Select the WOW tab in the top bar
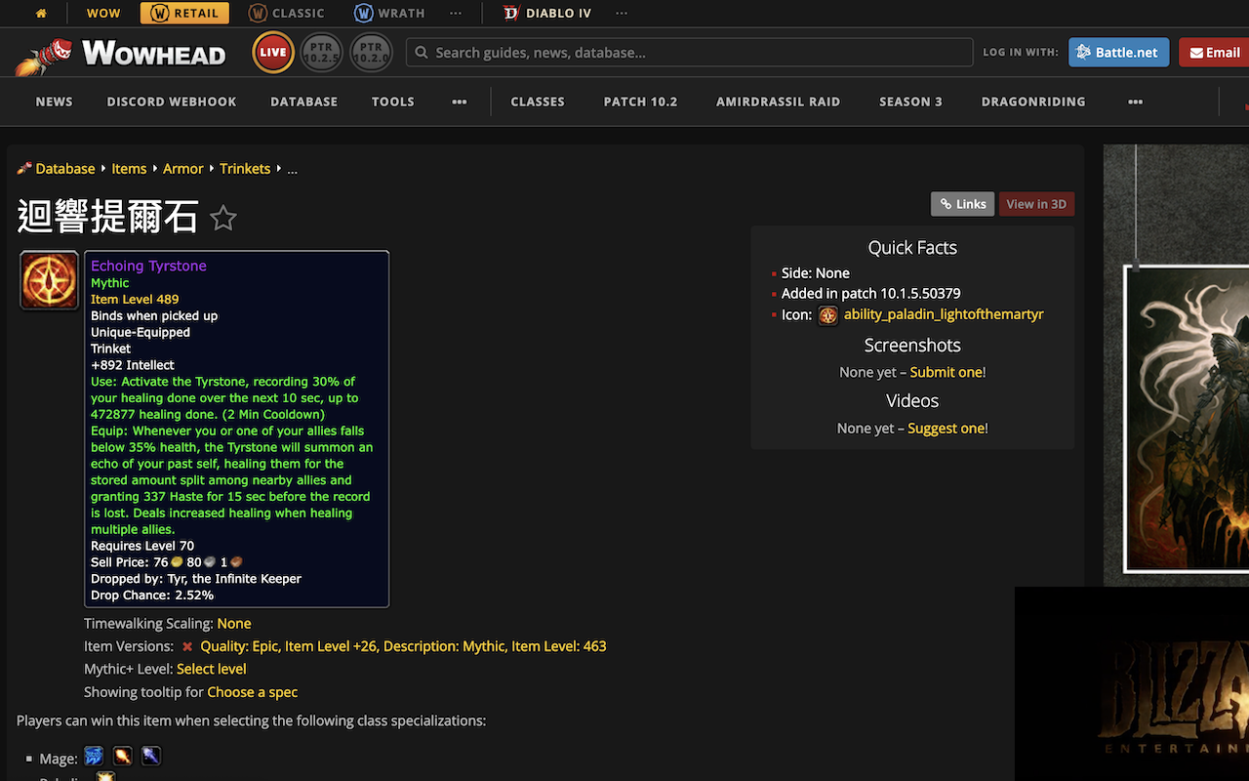The height and width of the screenshot is (781, 1249). pyautogui.click(x=104, y=14)
